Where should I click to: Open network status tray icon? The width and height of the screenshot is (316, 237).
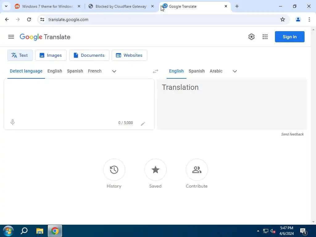(x=265, y=231)
